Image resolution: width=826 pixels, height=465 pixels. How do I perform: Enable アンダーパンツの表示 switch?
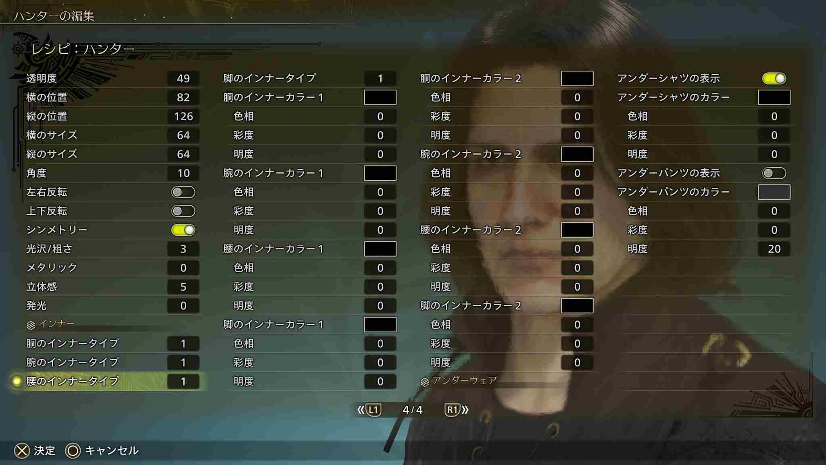tap(774, 173)
